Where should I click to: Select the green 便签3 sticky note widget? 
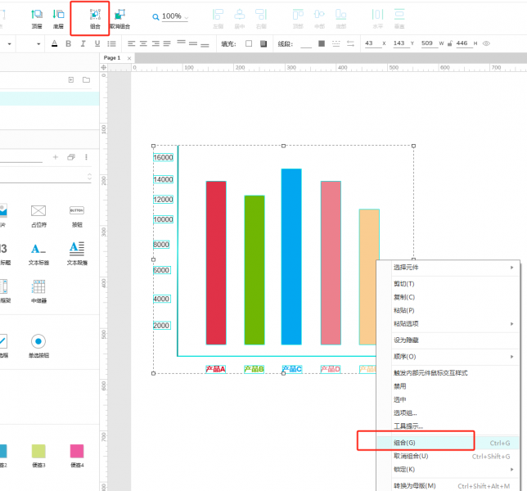coord(38,456)
